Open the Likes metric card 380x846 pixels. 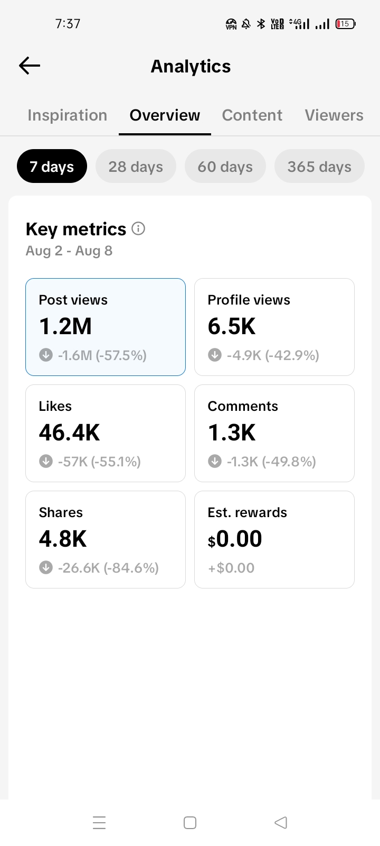106,433
